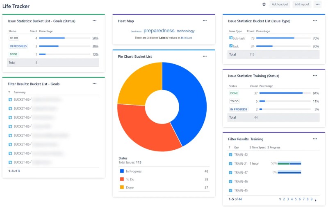Star the Life Tracker dashboard

click(264, 4)
